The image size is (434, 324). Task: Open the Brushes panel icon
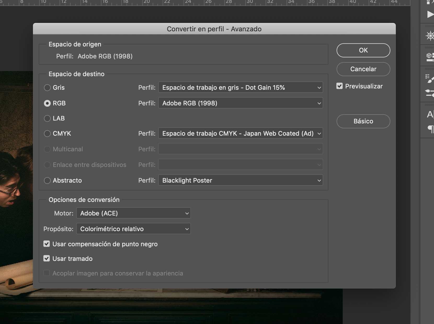coord(430,79)
